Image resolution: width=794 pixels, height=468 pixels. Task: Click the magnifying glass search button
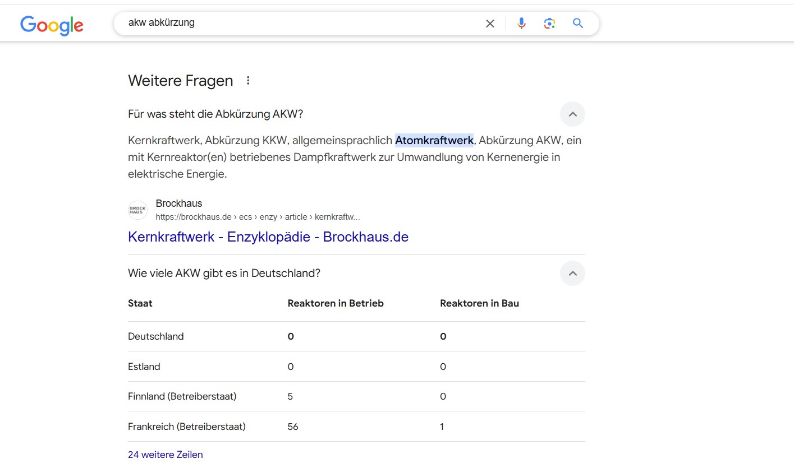point(578,24)
